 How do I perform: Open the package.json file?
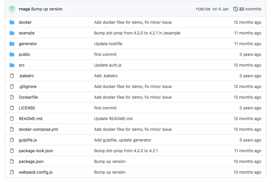click(31, 161)
